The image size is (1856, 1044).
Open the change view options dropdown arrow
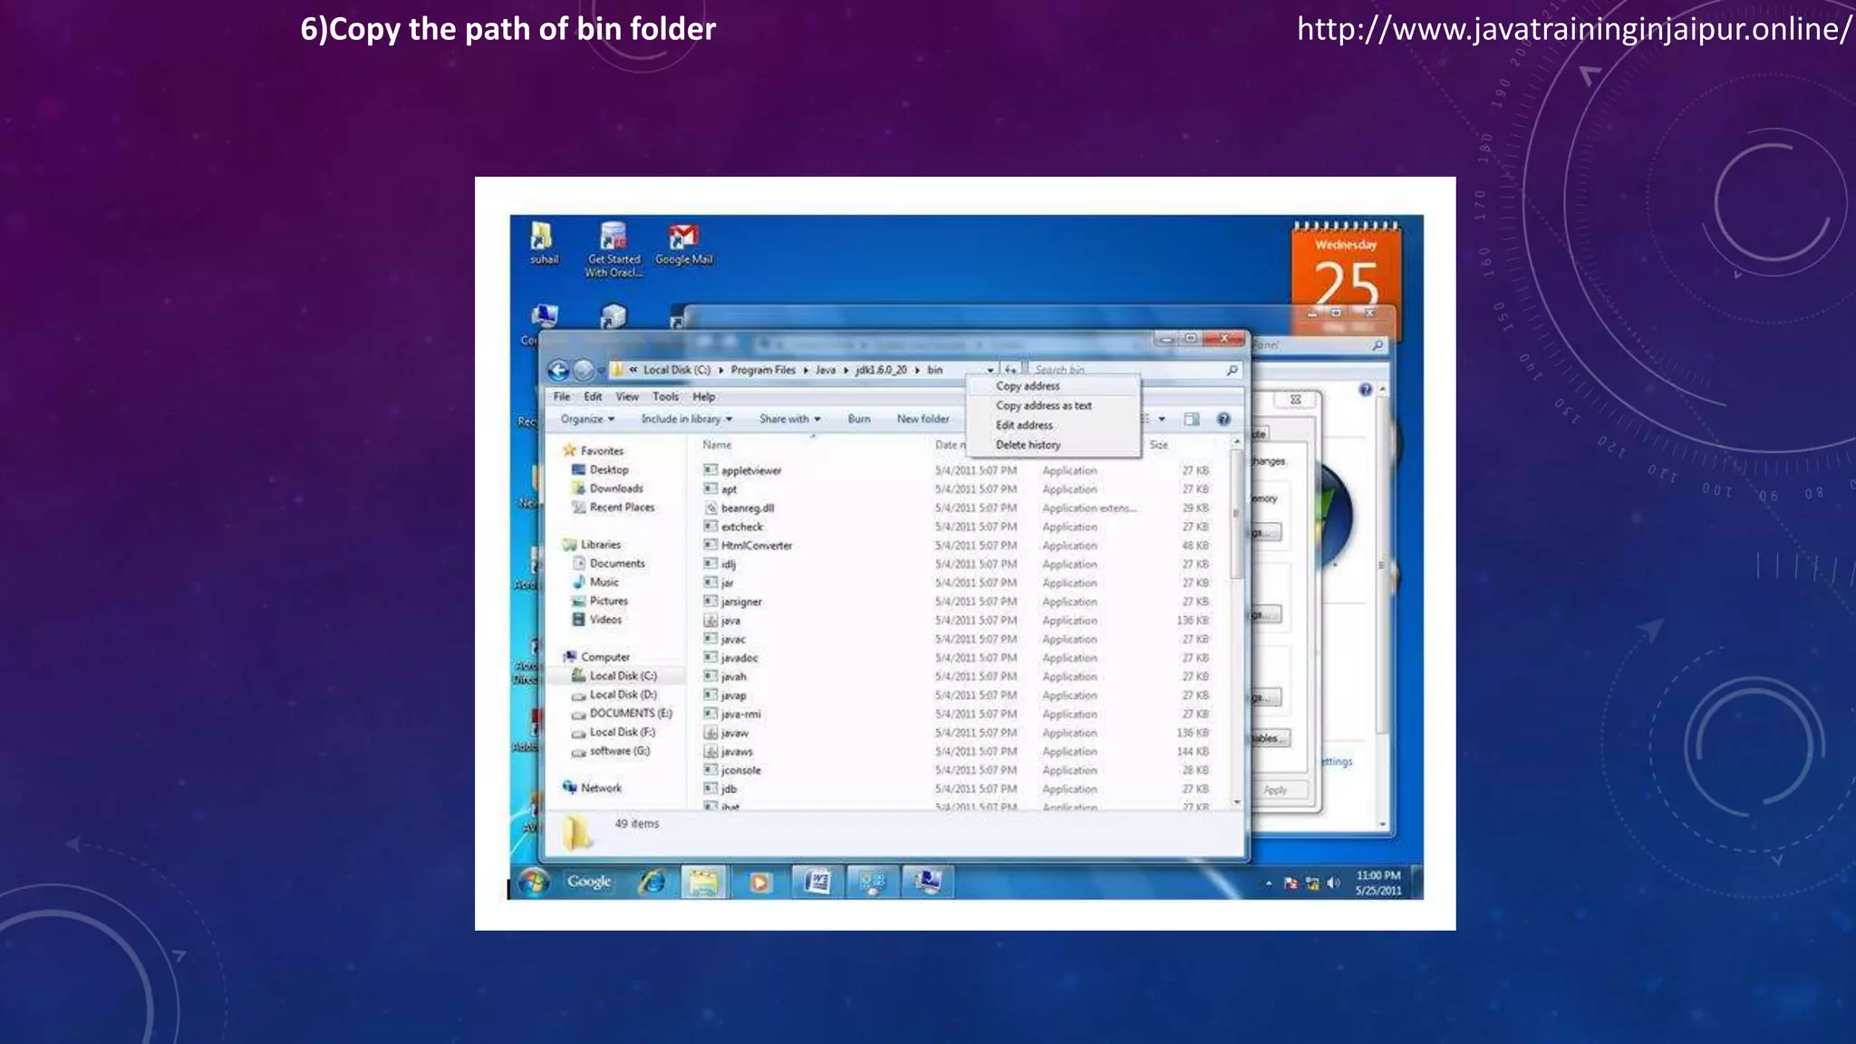pyautogui.click(x=1162, y=419)
